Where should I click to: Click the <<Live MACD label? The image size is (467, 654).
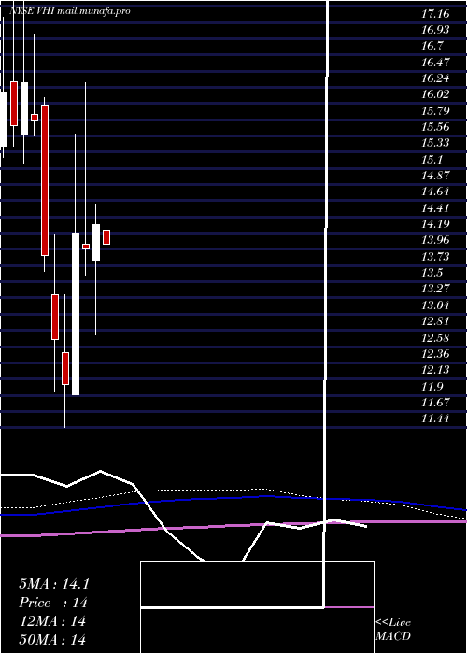pos(393,629)
